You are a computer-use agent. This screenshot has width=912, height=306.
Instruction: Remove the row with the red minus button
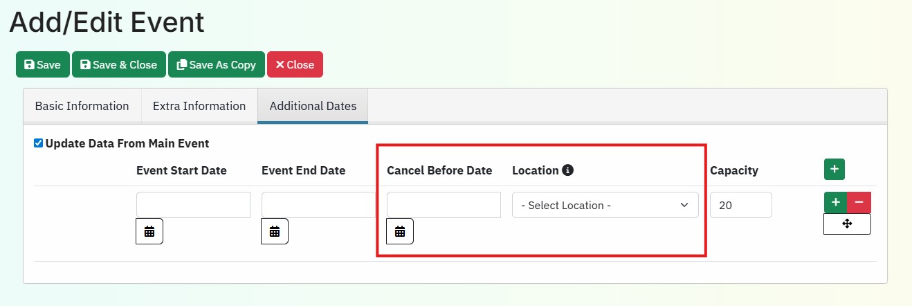(859, 202)
